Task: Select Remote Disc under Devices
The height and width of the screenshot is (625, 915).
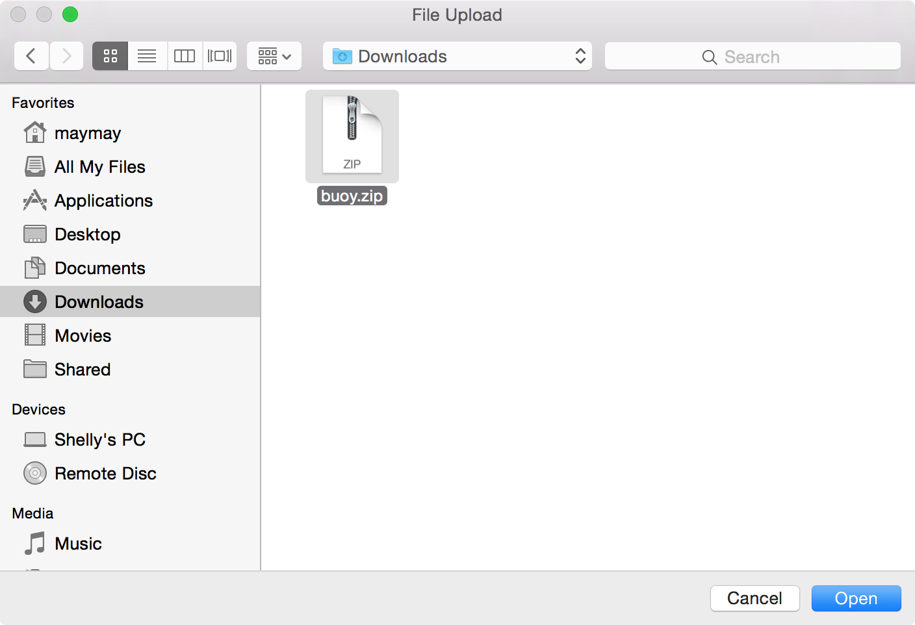Action: click(x=130, y=474)
